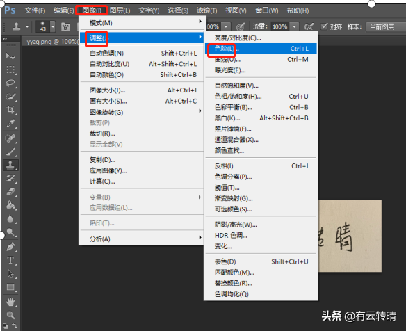Image resolution: width=406 pixels, height=331 pixels.
Task: Open the 视图(V) menu
Action: [236, 10]
